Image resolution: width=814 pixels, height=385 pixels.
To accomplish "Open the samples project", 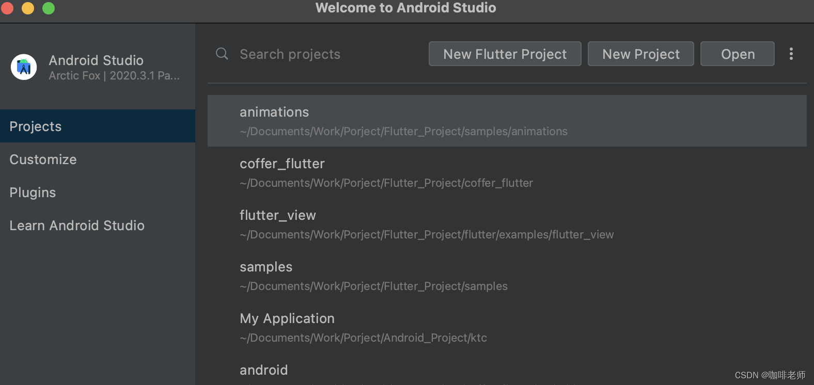I will coord(507,276).
